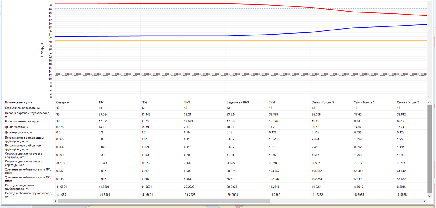This screenshot has height=208, width=436.
Task: Select the return velocity cell -1.625
Action: click(x=231, y=163)
